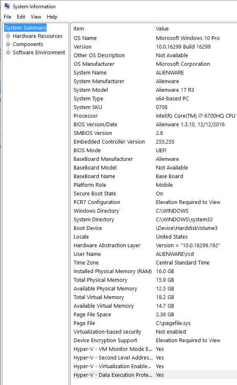Select Software Environment tree item
237x385 pixels.
39,53
